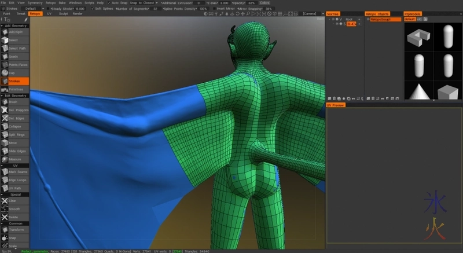Viewport: 463px width, 253px height.
Task: Enable the Invert Mirror checkbox
Action: coord(213,9)
